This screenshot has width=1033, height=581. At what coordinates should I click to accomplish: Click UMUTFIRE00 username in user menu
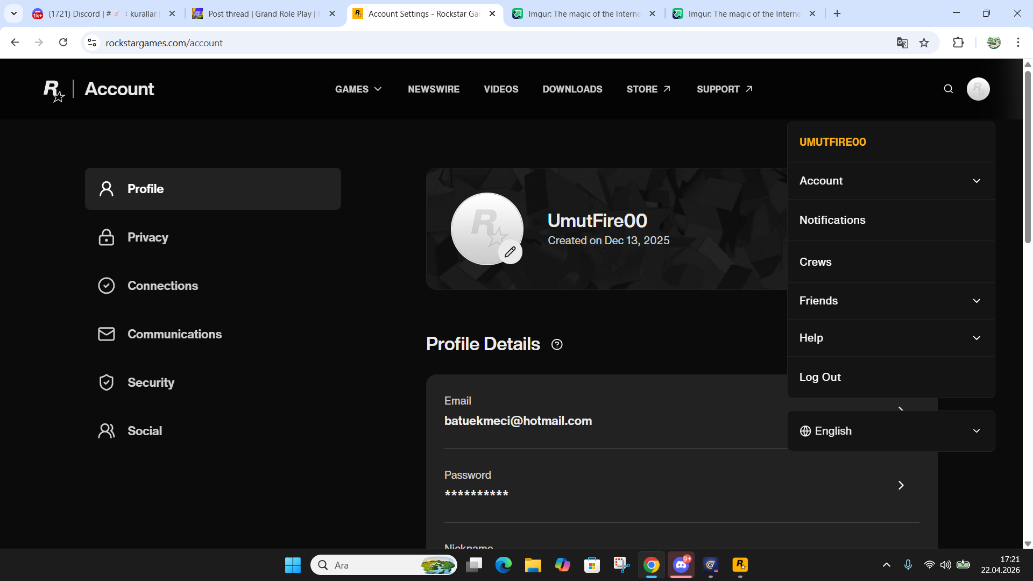[832, 142]
